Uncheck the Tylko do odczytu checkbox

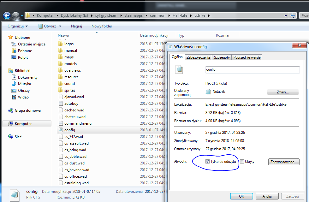point(207,162)
